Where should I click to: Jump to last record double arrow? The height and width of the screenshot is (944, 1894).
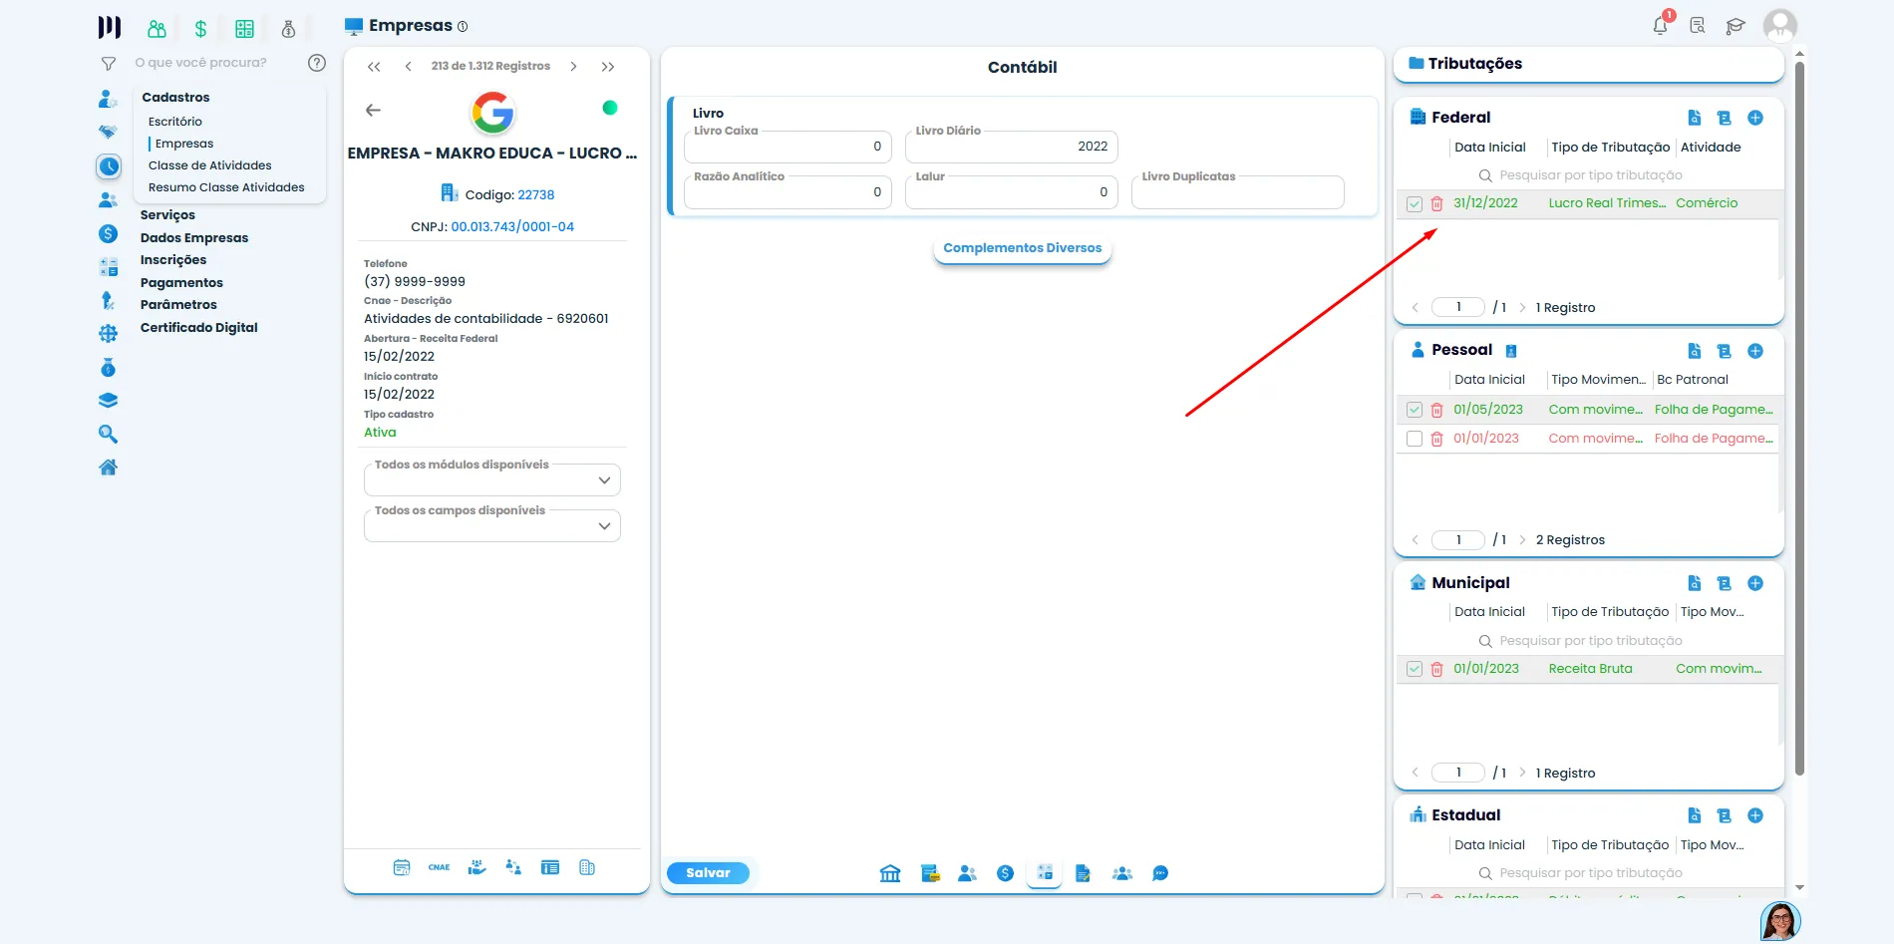(608, 67)
